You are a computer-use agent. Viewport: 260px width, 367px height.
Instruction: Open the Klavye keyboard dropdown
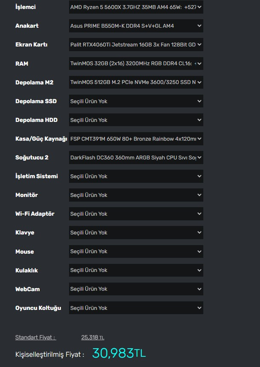(x=136, y=232)
